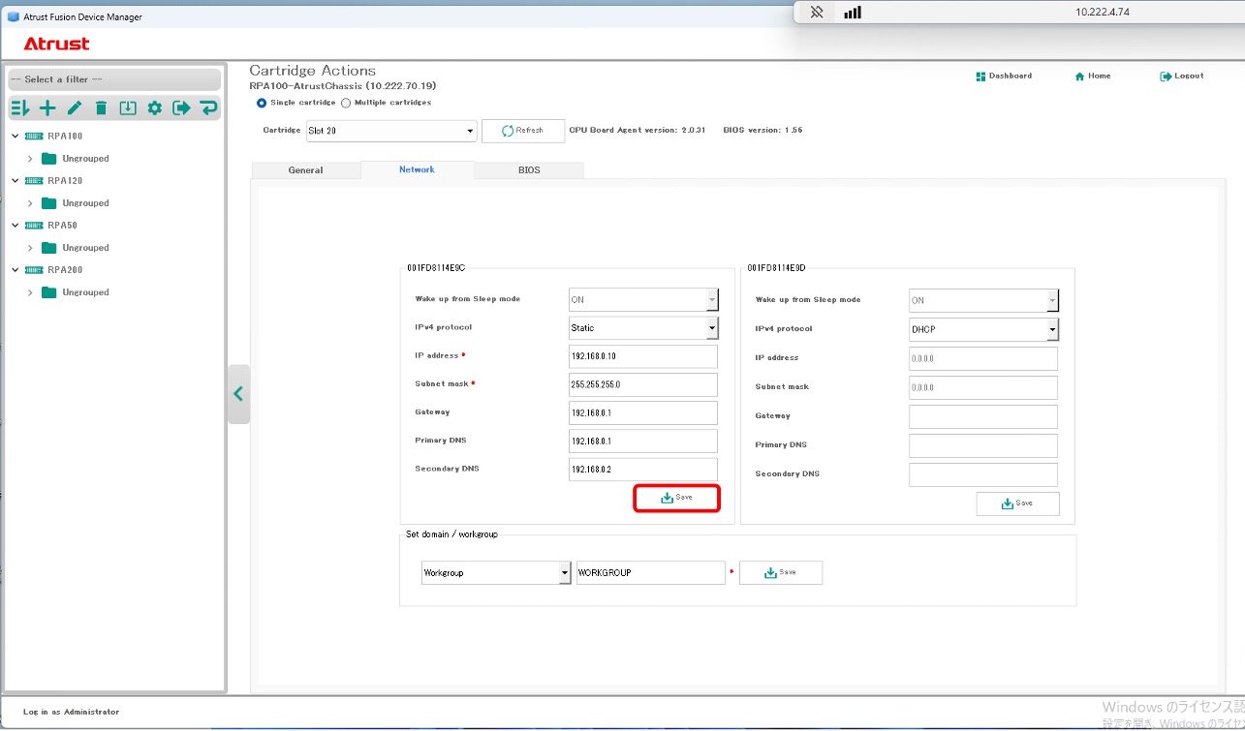Click the Refresh button

(x=522, y=131)
